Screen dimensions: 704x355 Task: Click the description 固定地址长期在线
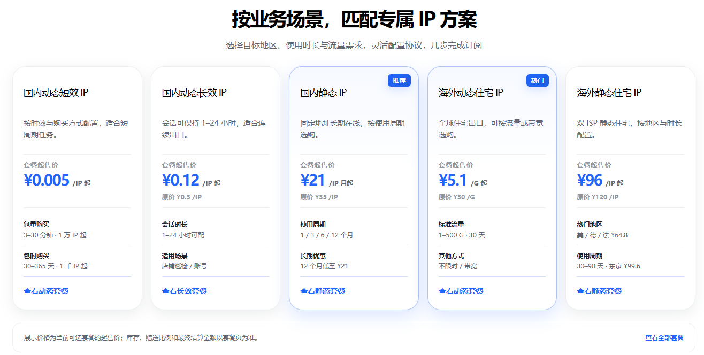coord(353,129)
